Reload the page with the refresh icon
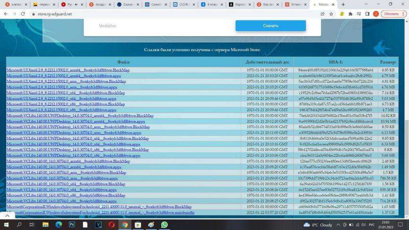This screenshot has height=230, width=409. 22,14
